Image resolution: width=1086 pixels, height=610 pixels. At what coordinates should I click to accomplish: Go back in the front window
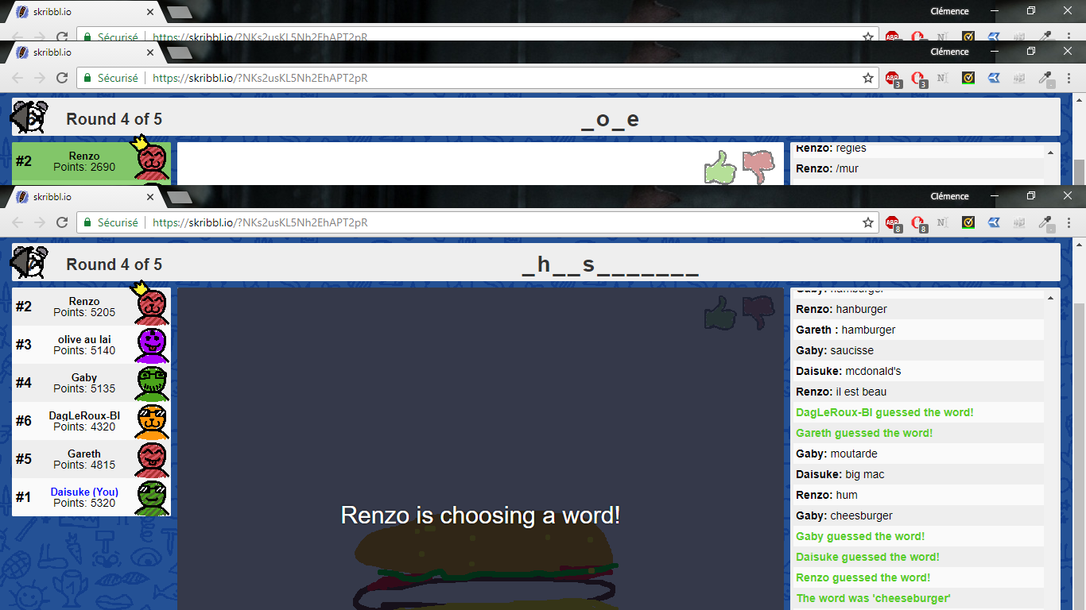pos(17,223)
